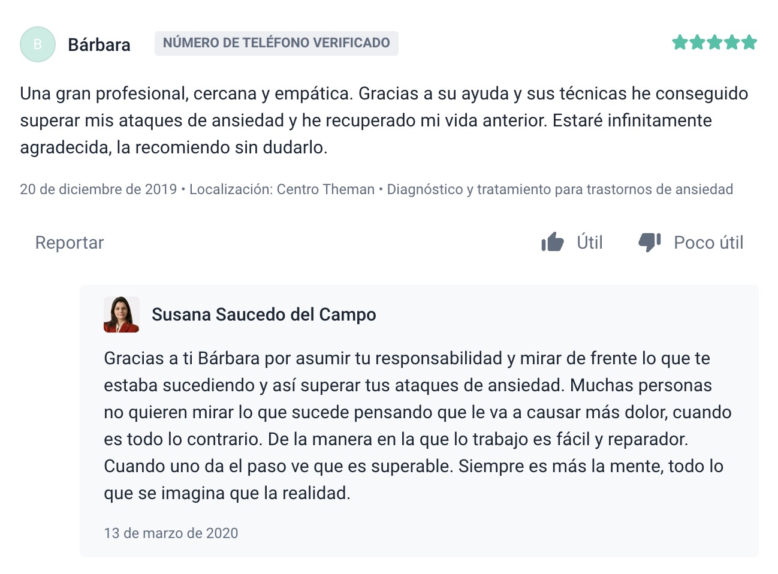
Task: Select reviewer name Bárbara
Action: click(x=99, y=45)
